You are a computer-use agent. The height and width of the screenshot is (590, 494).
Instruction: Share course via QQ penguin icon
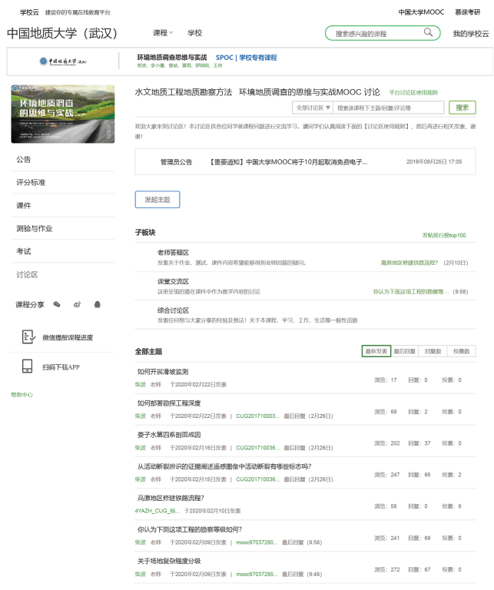coord(97,305)
